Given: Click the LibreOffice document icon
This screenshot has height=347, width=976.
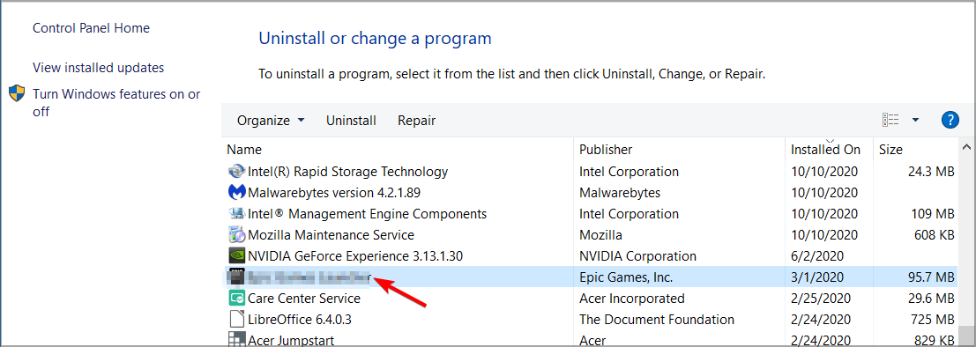Looking at the screenshot, I should 236,320.
